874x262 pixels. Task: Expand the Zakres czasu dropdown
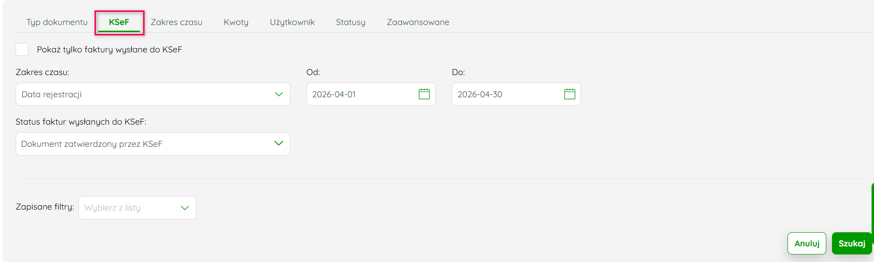point(153,94)
